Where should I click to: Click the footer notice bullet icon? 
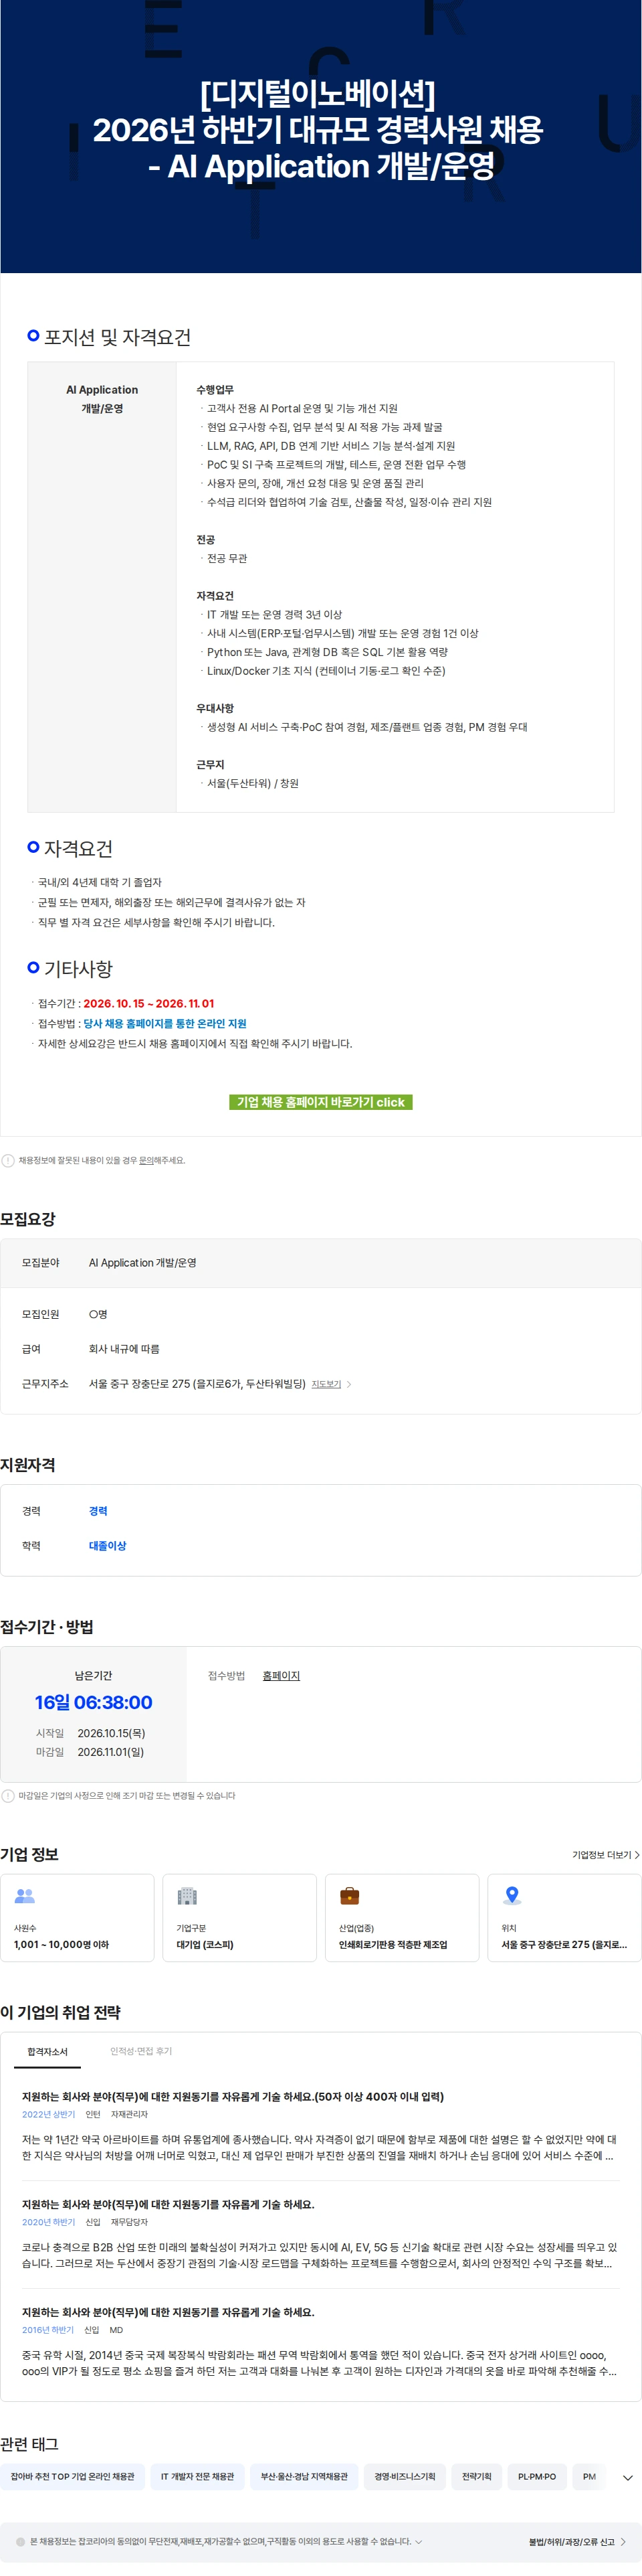point(20,2541)
